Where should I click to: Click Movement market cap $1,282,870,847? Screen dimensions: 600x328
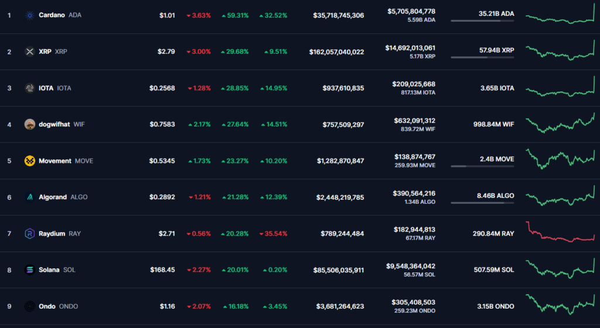point(340,161)
